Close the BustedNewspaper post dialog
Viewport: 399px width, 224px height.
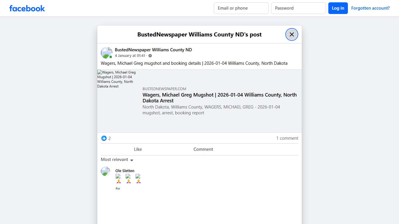click(292, 34)
